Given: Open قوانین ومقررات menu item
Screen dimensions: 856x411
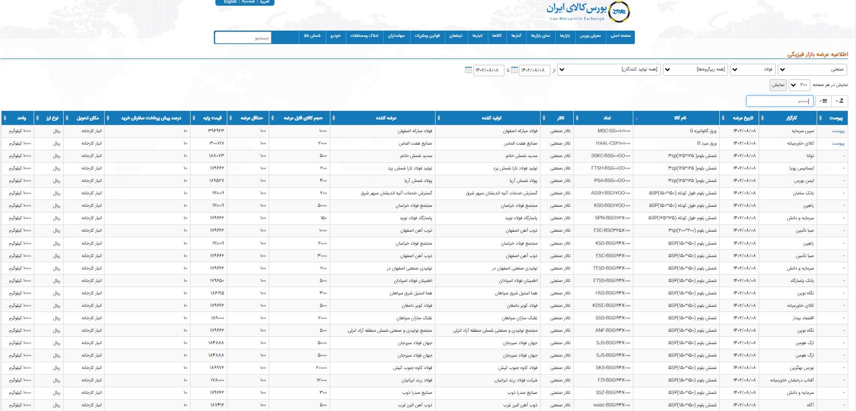Looking at the screenshot, I should 427,36.
